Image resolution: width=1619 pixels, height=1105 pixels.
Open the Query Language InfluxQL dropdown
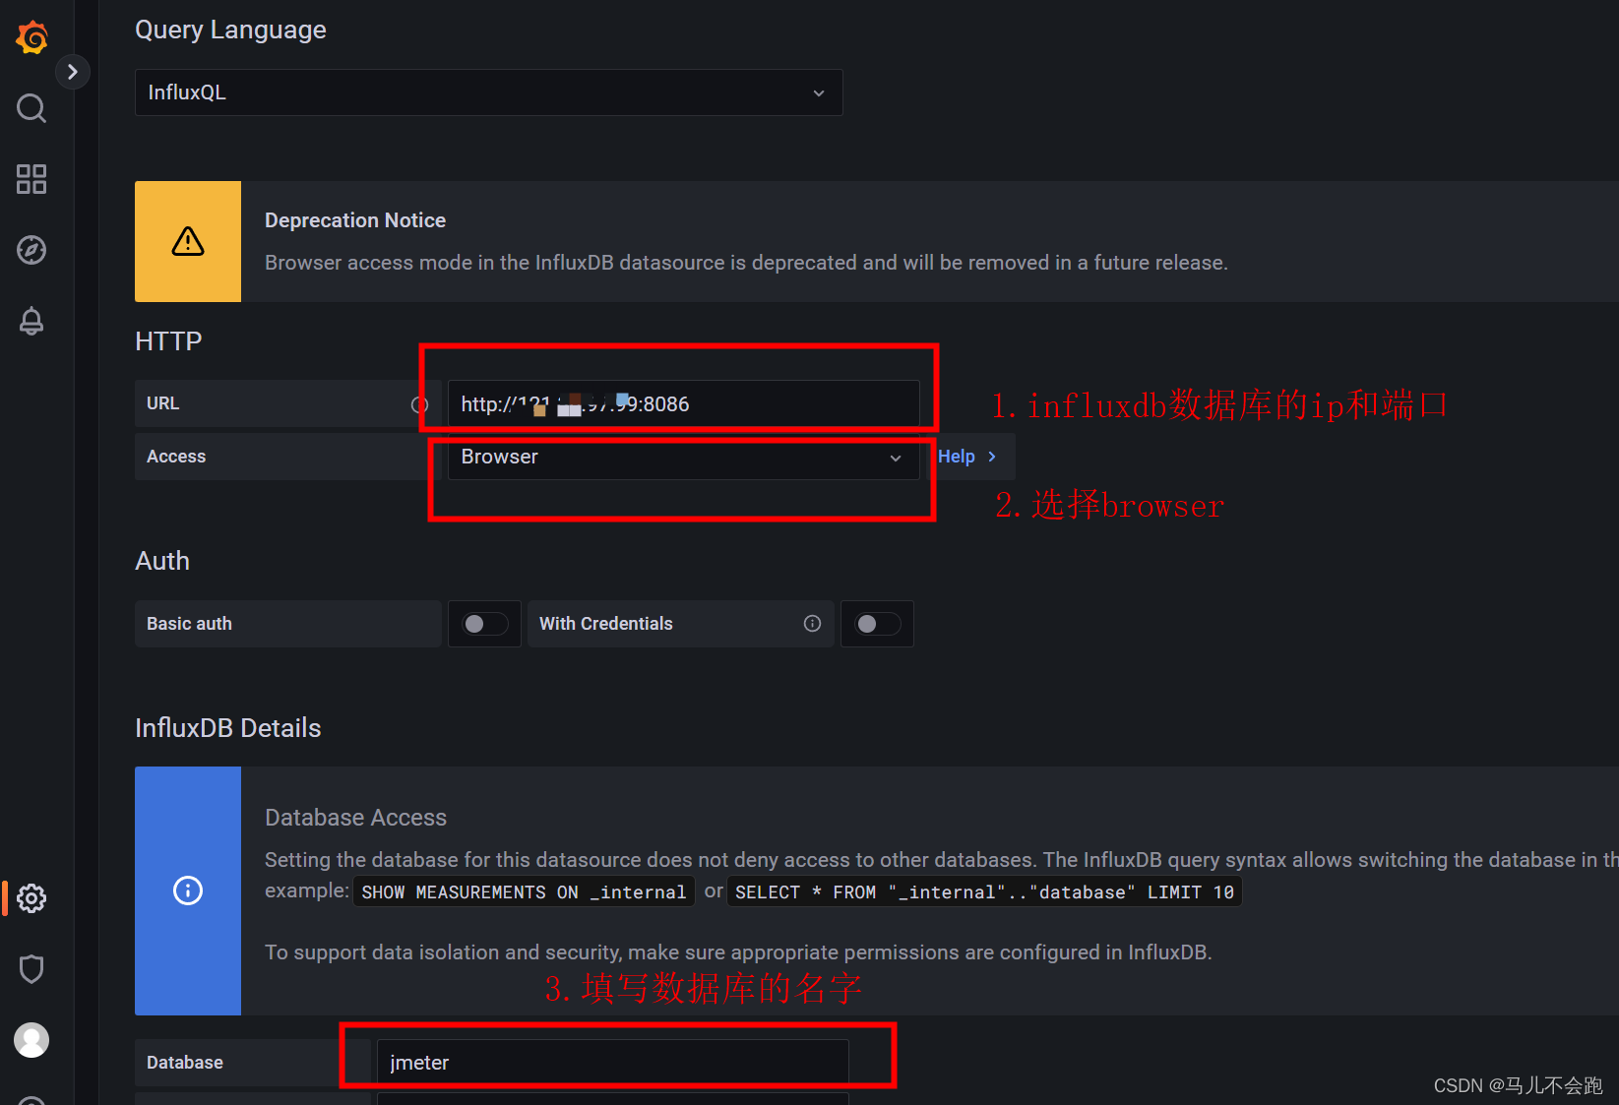[488, 92]
